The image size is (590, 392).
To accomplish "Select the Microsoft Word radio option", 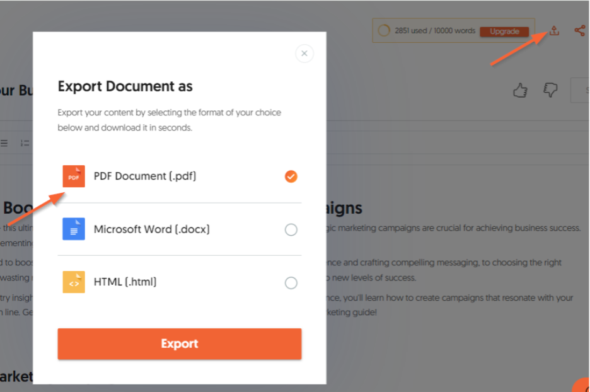I will click(291, 229).
